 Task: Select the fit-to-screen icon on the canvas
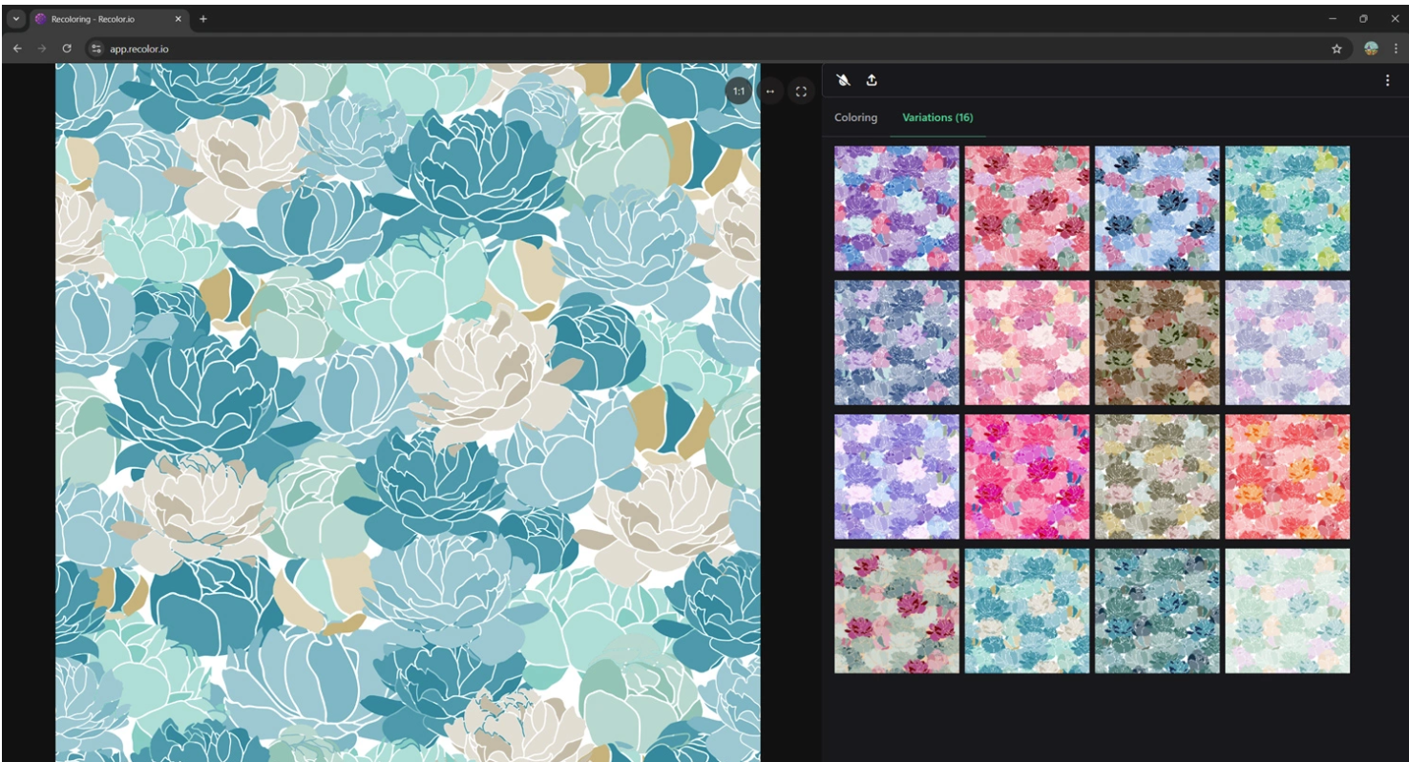[801, 91]
